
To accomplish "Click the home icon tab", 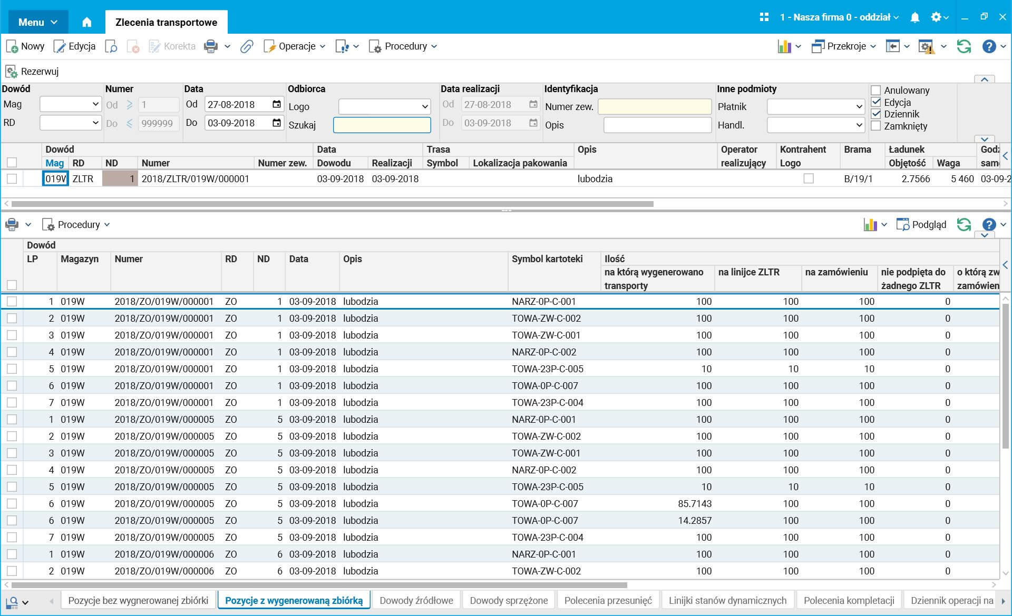I will point(87,22).
